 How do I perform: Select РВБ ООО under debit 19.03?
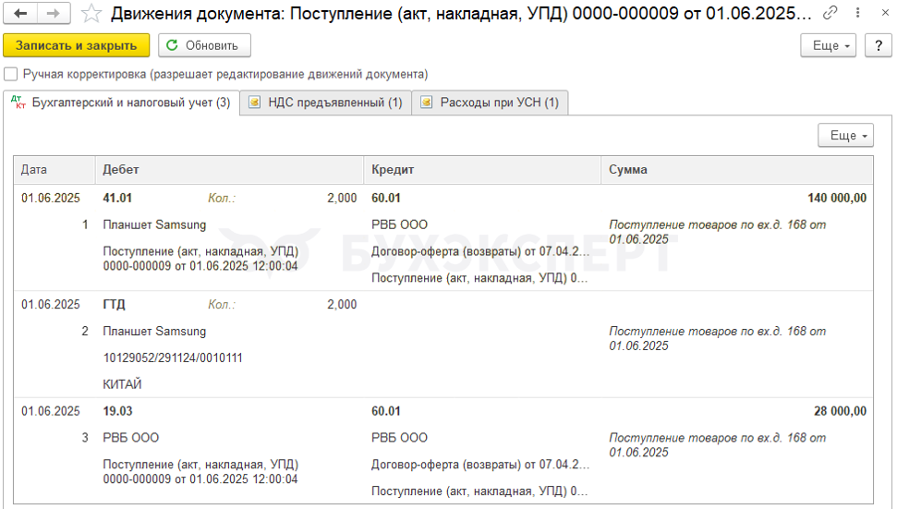[131, 438]
